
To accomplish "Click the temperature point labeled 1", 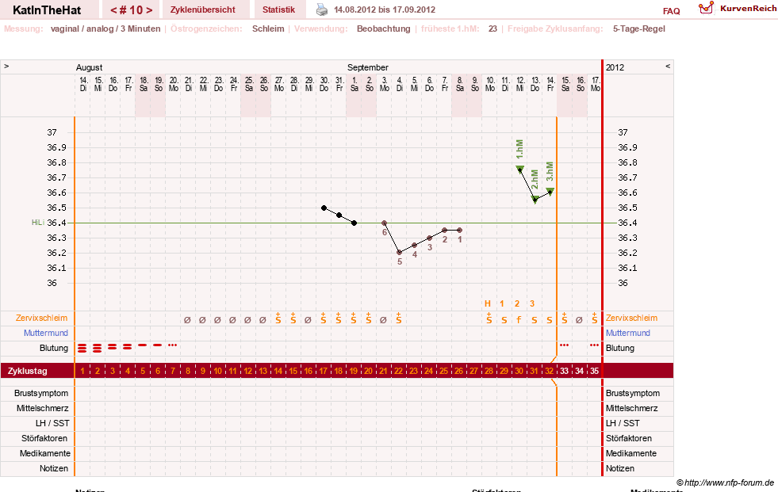I will pos(459,230).
